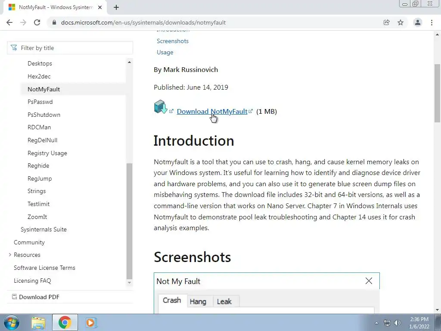The image size is (441, 331).
Task: Jump to the Screenshots section link
Action: point(173,41)
